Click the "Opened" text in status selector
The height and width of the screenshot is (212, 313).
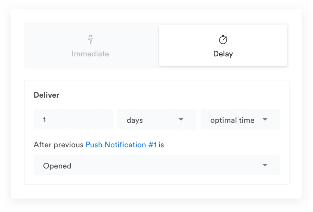click(57, 166)
